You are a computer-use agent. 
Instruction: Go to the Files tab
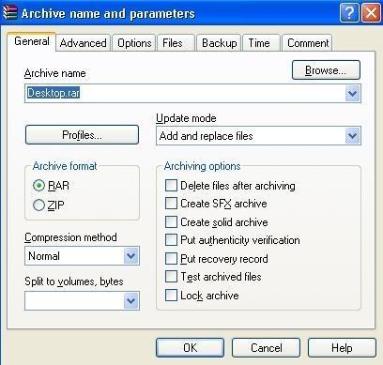tap(176, 43)
